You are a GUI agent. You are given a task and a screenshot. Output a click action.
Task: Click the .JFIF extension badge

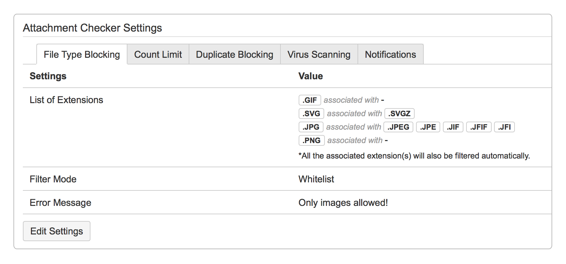(479, 127)
